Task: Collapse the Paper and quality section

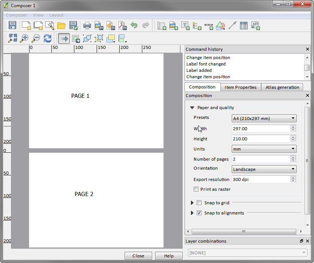Action: click(192, 108)
